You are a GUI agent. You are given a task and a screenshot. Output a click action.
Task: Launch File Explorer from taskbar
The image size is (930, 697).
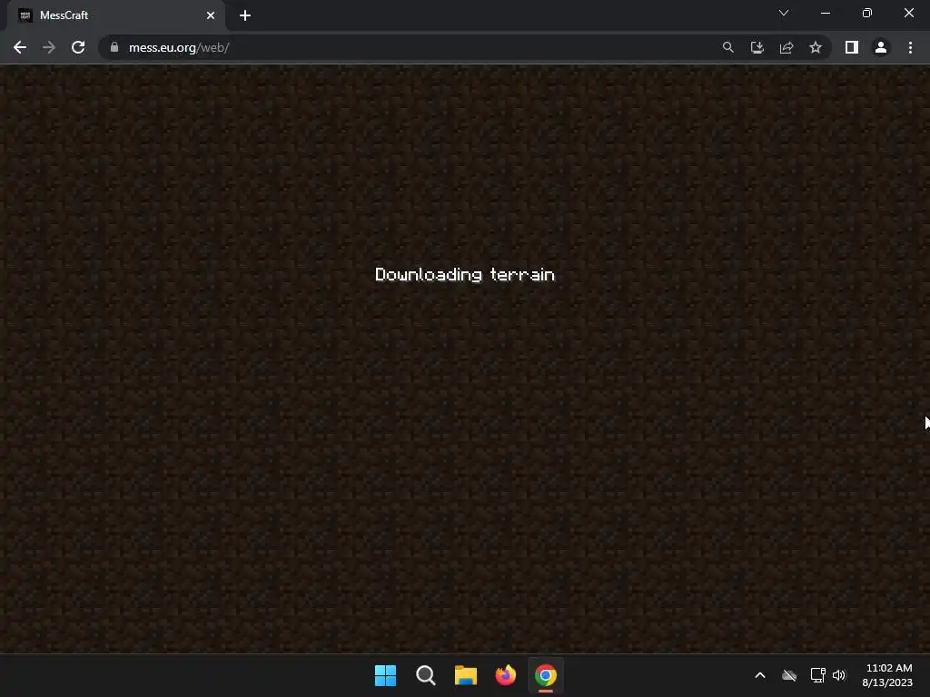466,675
